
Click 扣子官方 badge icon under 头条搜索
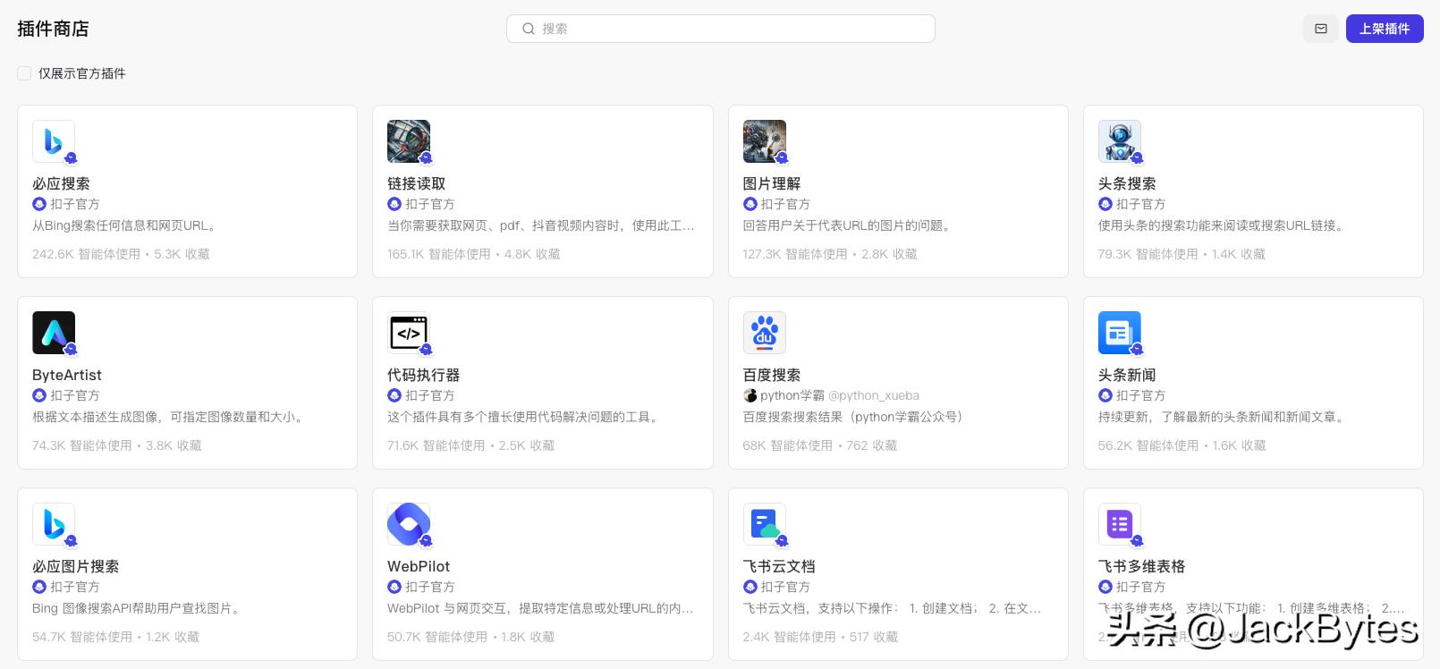point(1105,204)
